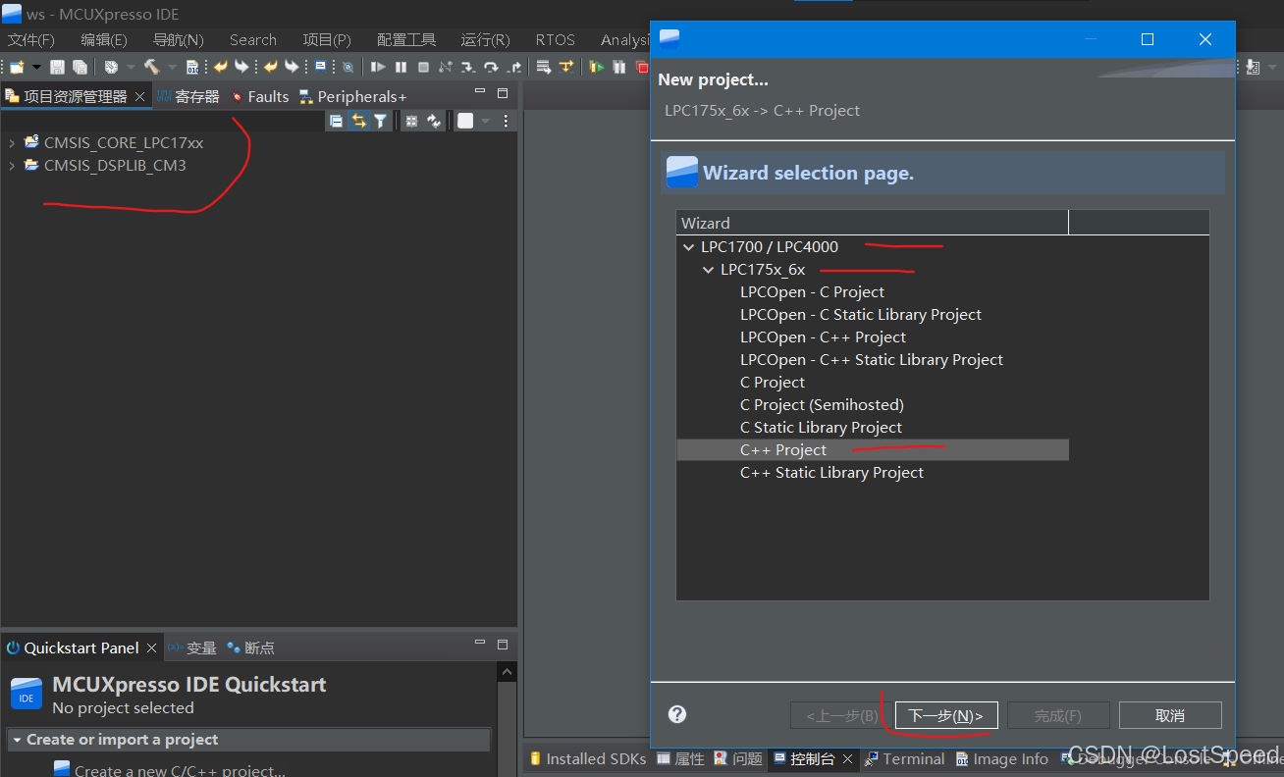Click the Terminate stop square icon
Screen dimensions: 1284x777
click(x=423, y=67)
